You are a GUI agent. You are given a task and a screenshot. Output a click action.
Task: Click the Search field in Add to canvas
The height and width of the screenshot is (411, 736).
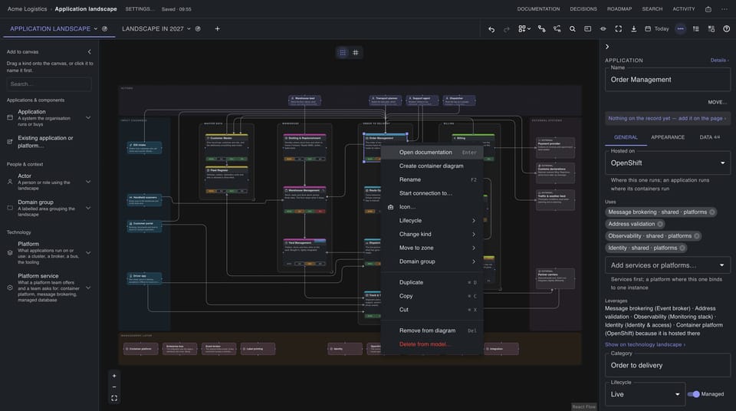click(x=49, y=84)
